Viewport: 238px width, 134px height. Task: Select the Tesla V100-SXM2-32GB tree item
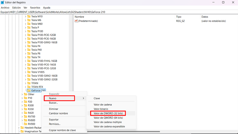(44, 79)
